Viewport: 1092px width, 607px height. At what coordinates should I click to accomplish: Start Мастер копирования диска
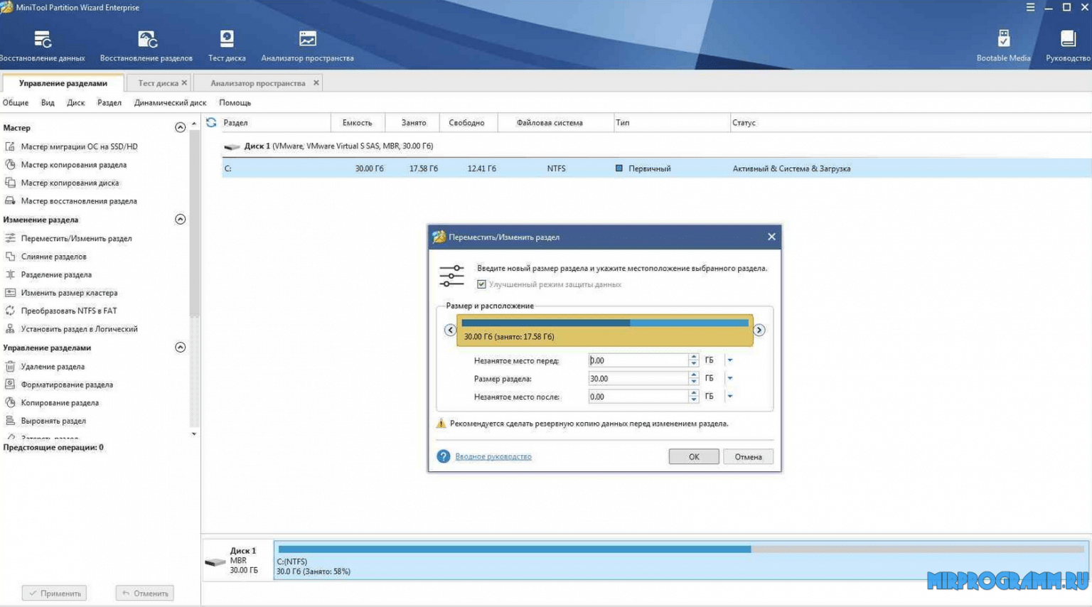(x=70, y=183)
